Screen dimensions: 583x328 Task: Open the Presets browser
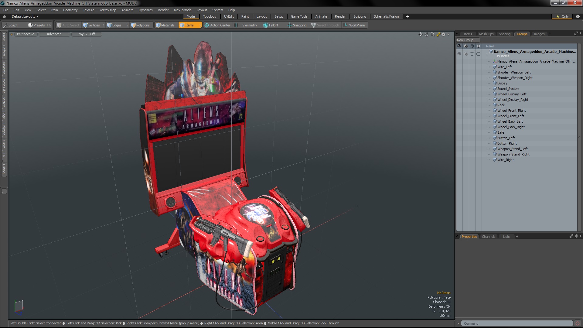[39, 25]
